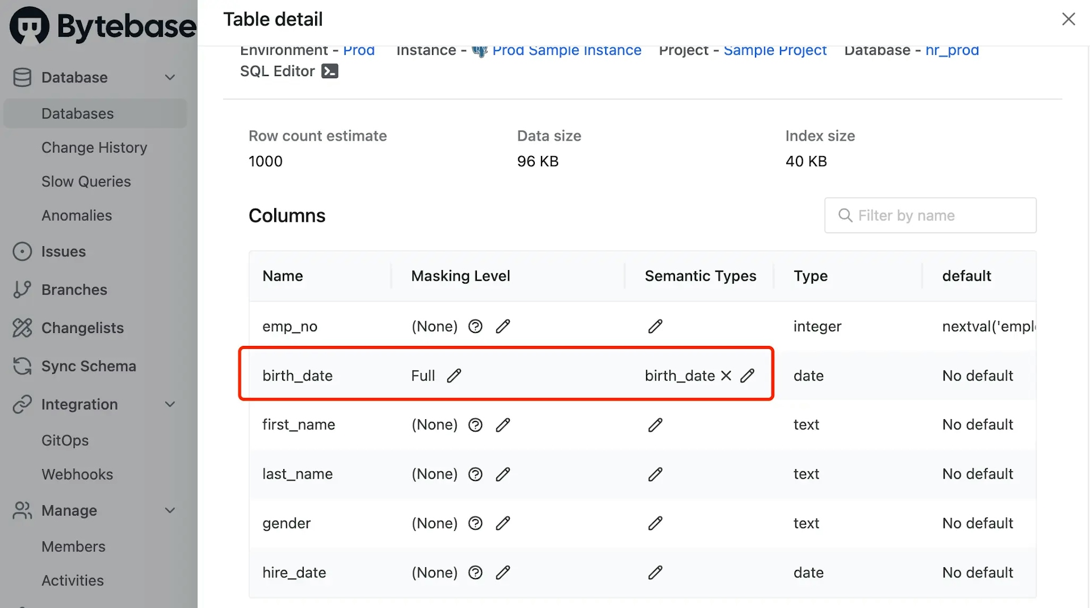Viewport: 1090px width, 608px height.
Task: Edit masking level for last_name
Action: (503, 474)
